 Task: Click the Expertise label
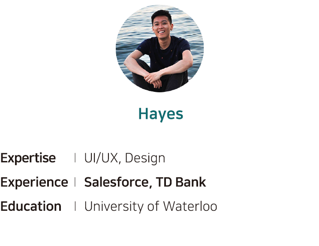pyautogui.click(x=28, y=158)
